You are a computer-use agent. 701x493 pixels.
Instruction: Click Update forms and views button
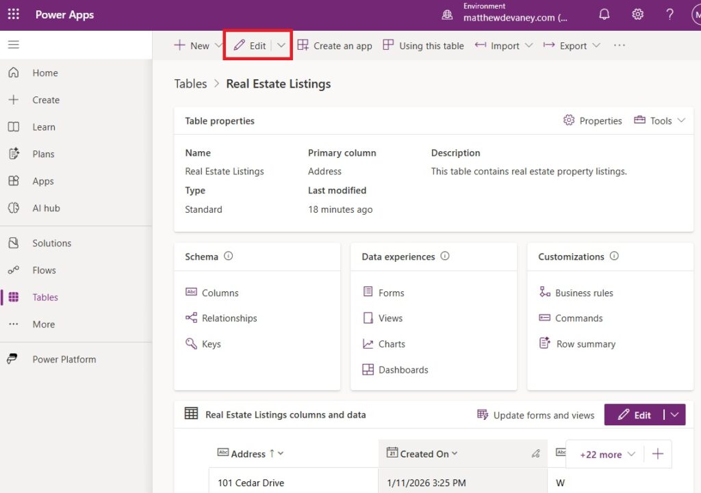536,415
